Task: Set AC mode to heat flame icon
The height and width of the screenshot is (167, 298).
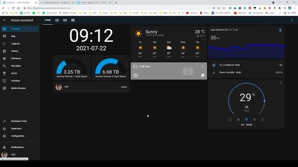Action: click(x=238, y=120)
